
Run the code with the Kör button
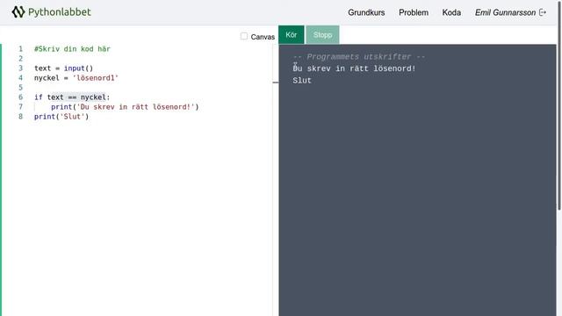pos(291,35)
